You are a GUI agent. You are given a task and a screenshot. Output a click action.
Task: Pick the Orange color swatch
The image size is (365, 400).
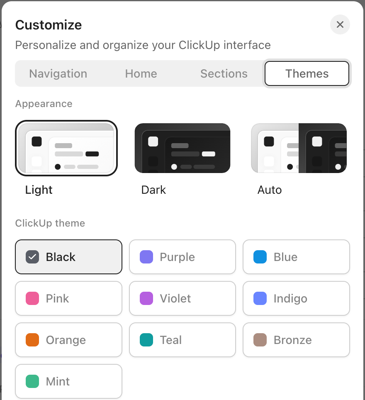pyautogui.click(x=33, y=340)
